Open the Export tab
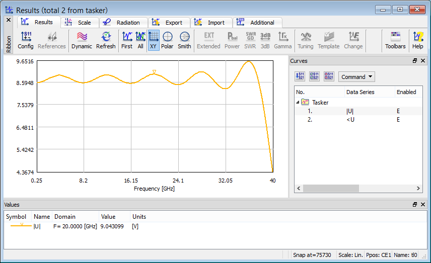 [169, 23]
